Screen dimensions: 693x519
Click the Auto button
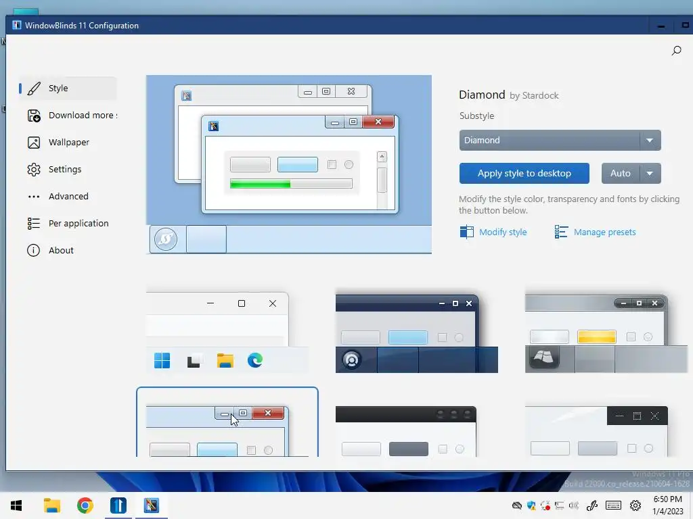tap(621, 174)
